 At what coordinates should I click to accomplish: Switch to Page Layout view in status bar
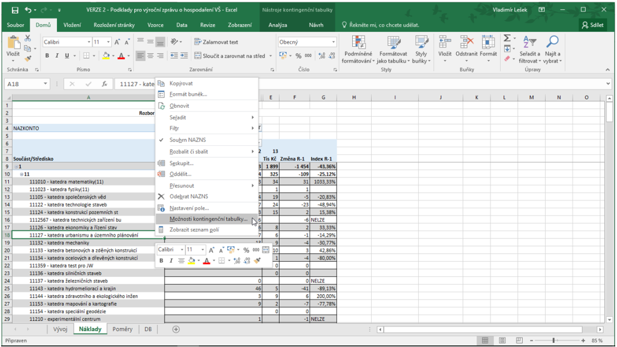tap(502, 340)
